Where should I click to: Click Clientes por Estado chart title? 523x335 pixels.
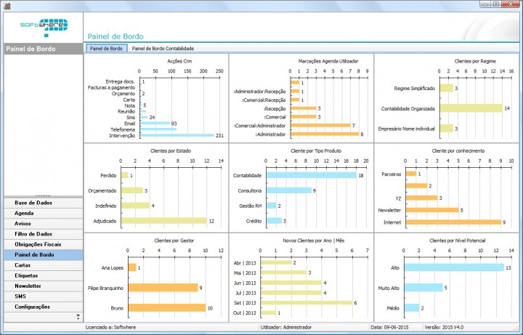click(x=171, y=151)
